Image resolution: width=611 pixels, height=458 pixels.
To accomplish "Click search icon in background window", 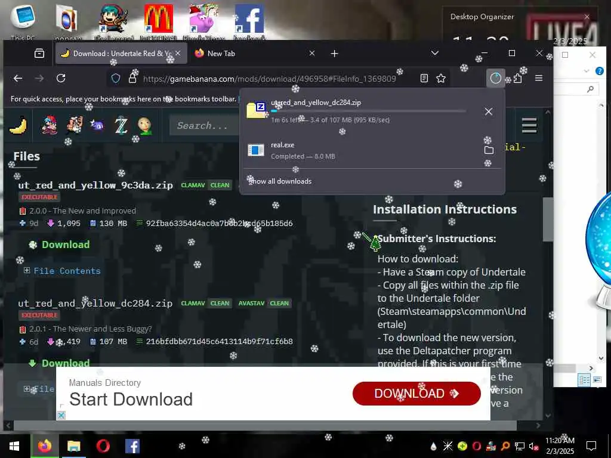I will [x=590, y=89].
